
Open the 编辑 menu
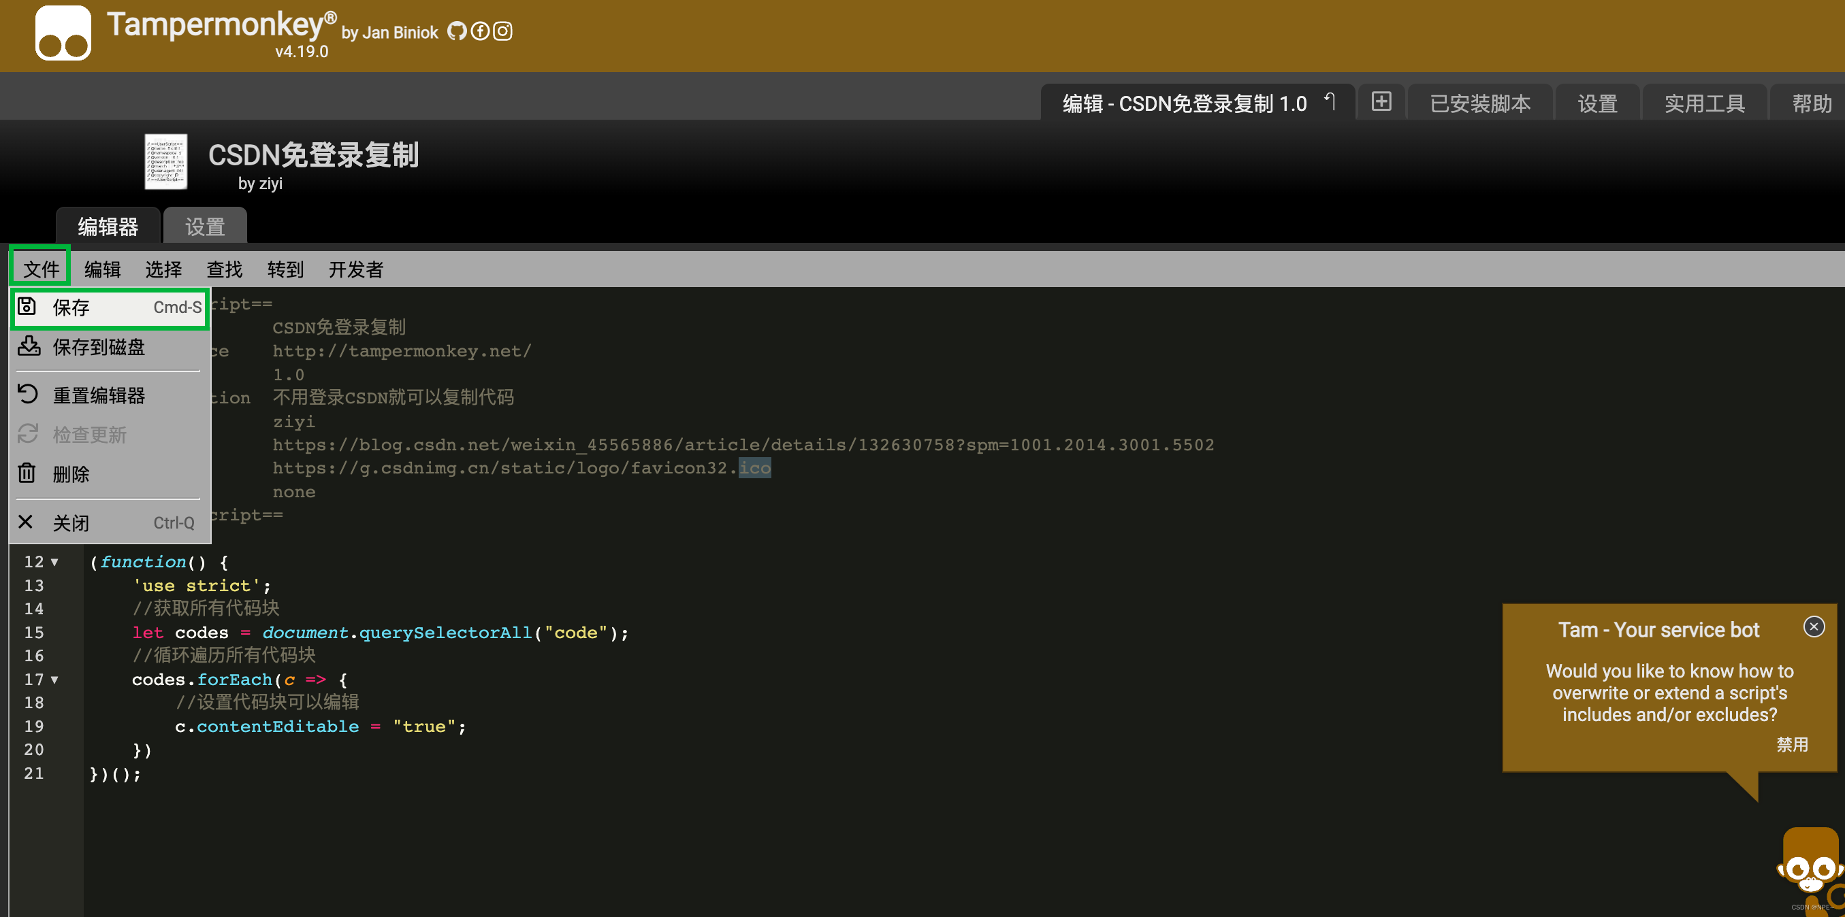click(102, 269)
